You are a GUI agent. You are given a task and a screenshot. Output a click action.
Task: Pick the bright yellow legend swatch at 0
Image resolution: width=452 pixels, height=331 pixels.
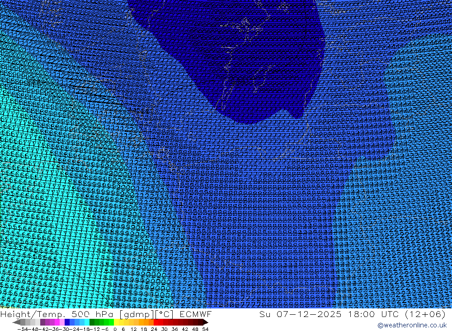point(116,322)
